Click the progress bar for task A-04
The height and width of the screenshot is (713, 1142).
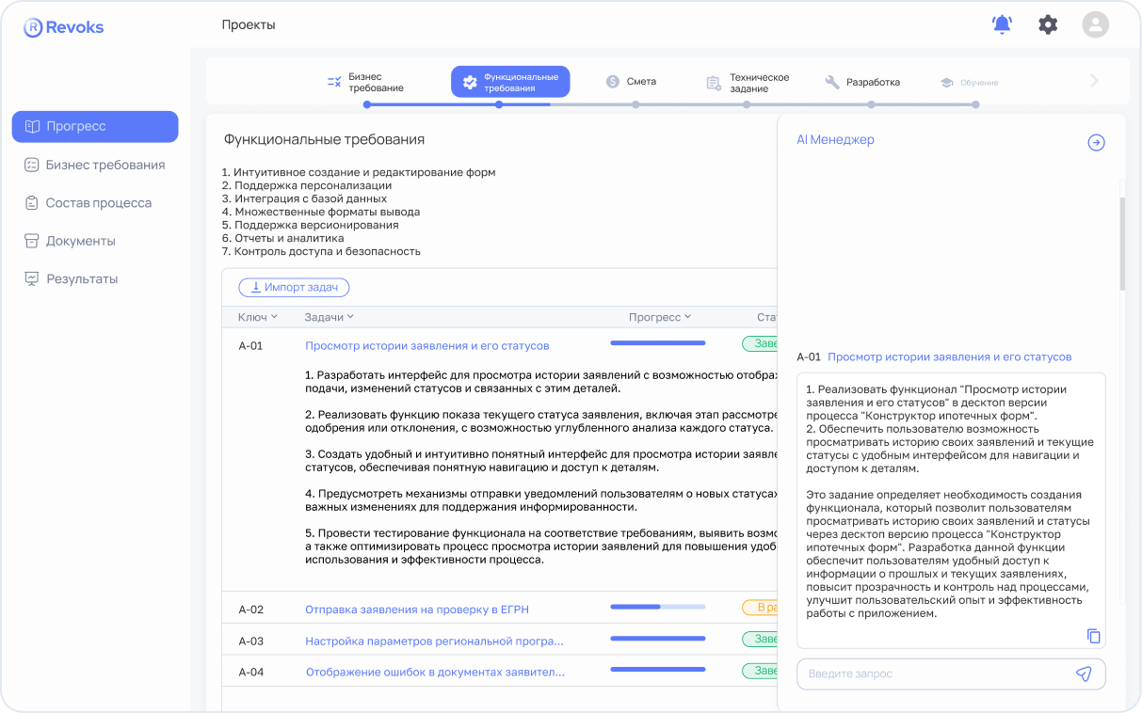(x=658, y=670)
